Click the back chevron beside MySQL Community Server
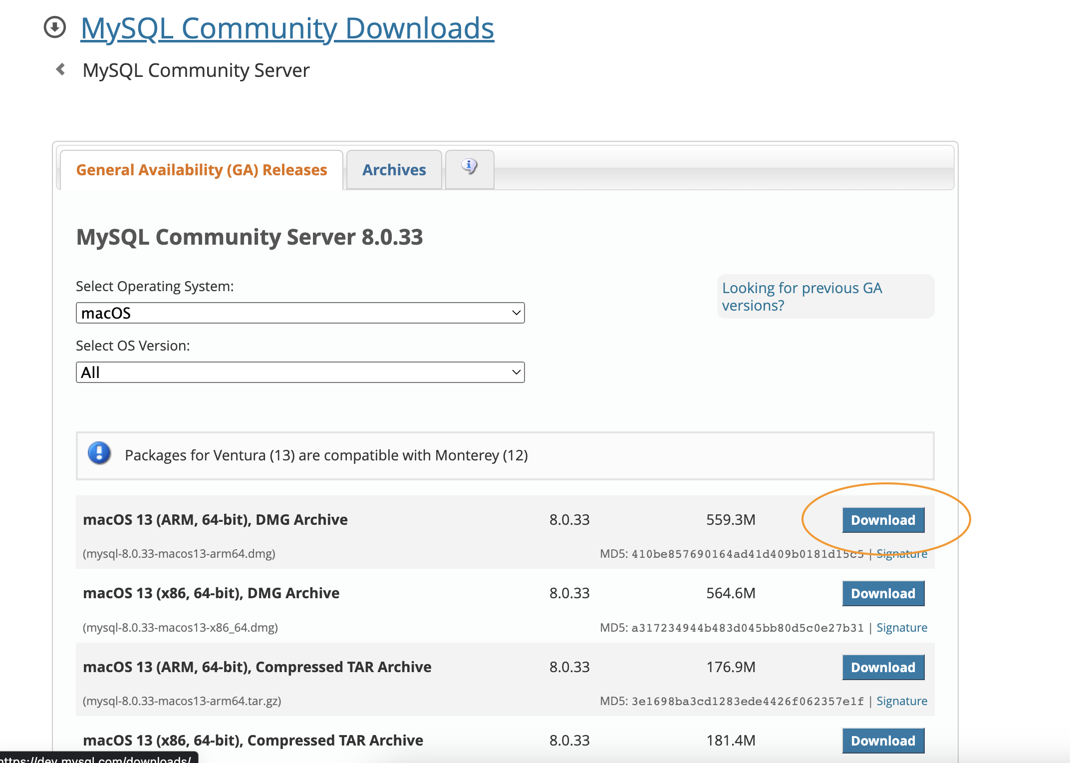This screenshot has height=763, width=1070. pos(61,69)
